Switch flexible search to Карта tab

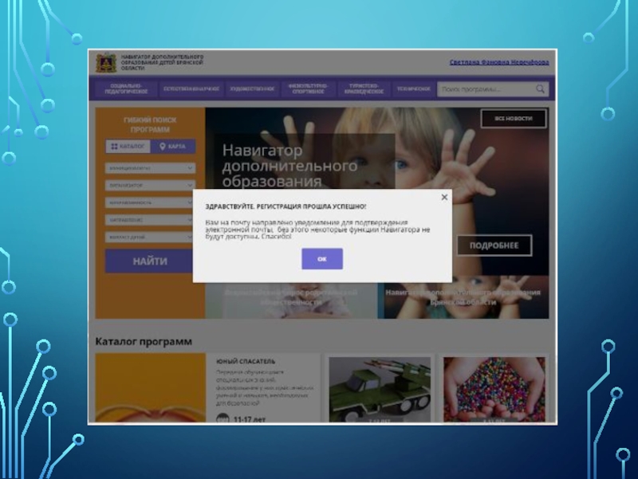tap(173, 147)
